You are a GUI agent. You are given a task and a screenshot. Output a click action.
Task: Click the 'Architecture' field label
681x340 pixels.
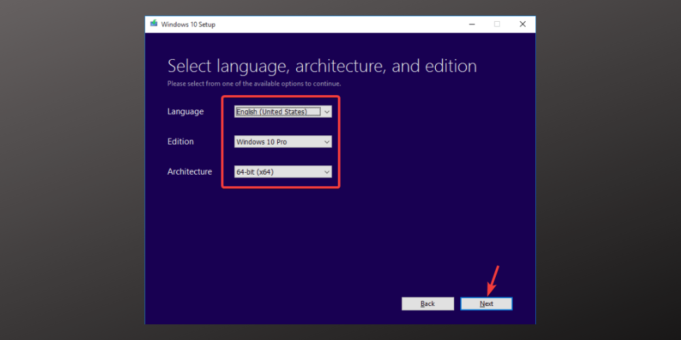(190, 171)
